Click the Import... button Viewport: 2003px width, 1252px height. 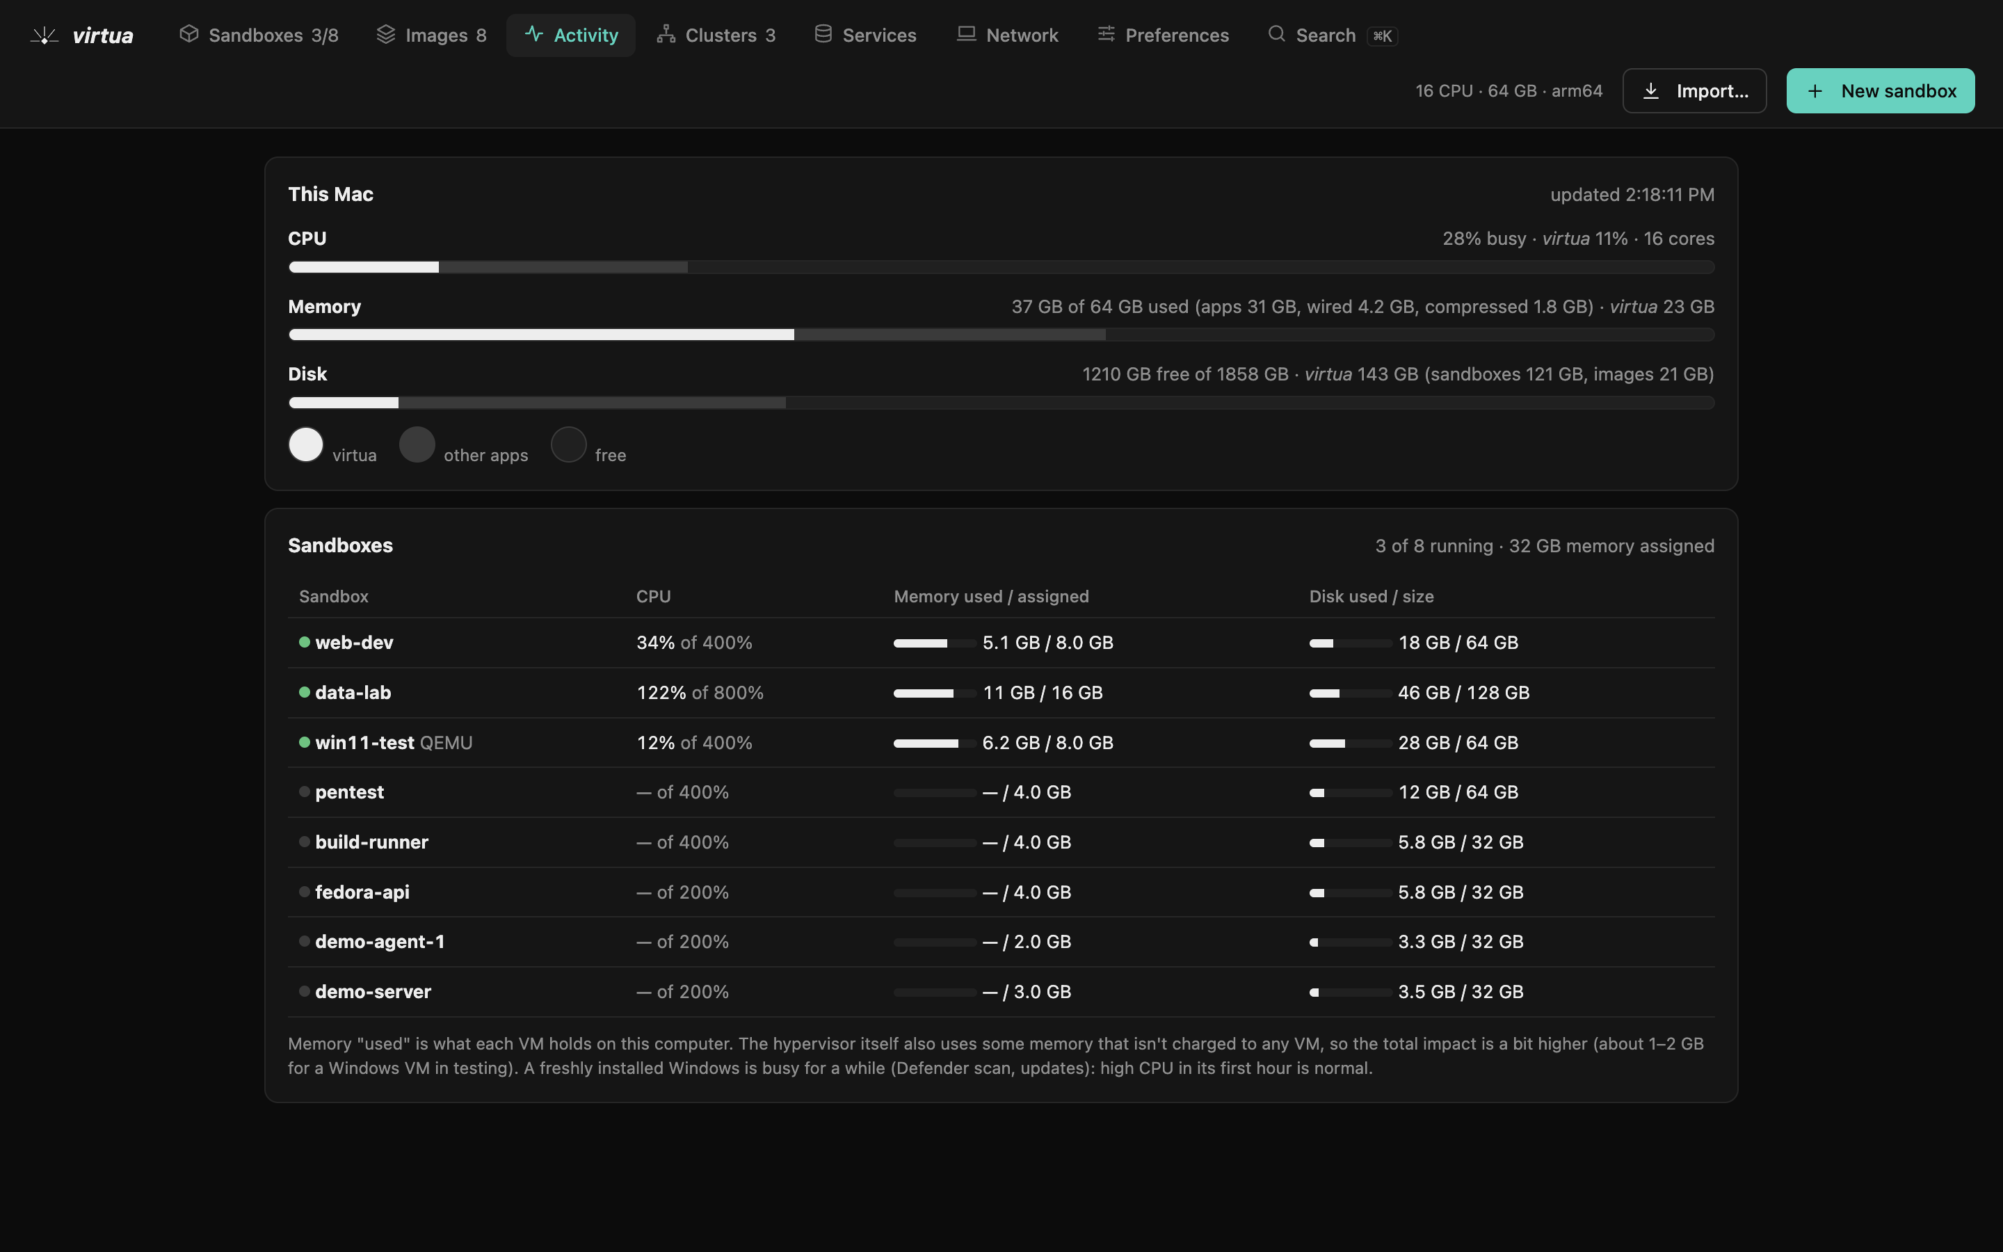pyautogui.click(x=1694, y=91)
